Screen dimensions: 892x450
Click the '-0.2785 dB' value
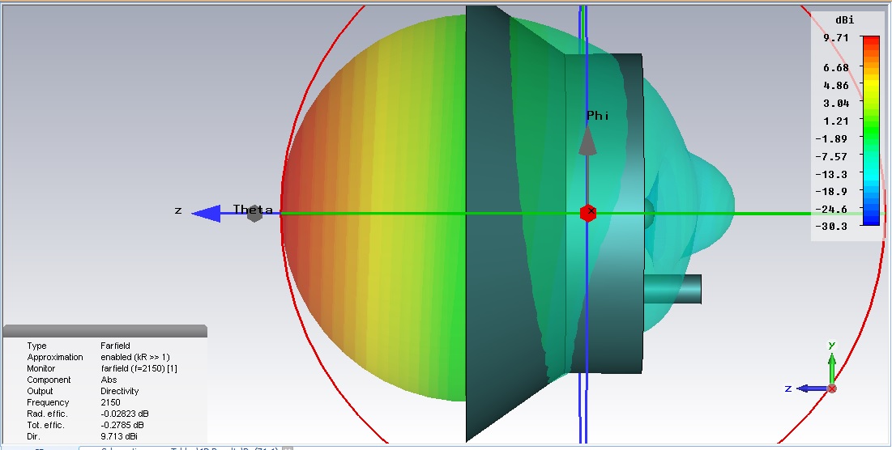[x=122, y=425]
